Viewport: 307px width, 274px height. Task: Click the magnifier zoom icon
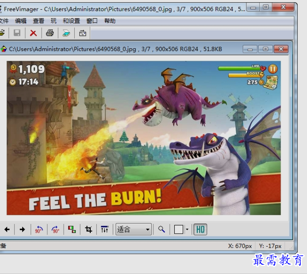(161, 229)
